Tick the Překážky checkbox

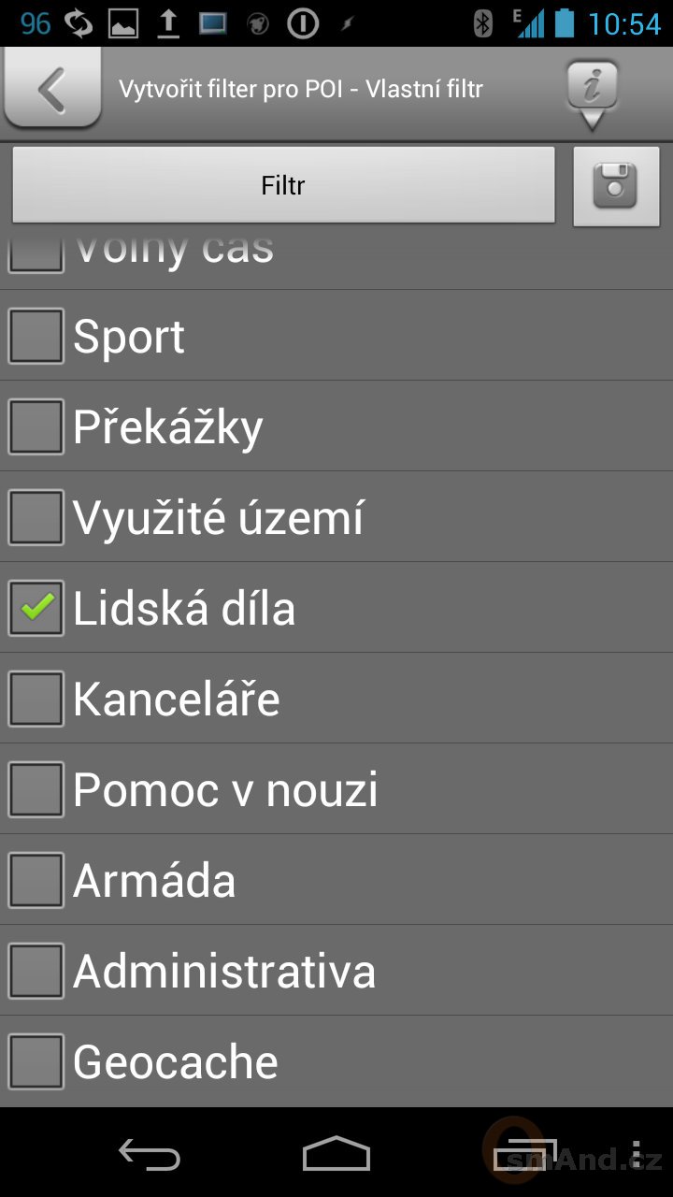(x=36, y=426)
